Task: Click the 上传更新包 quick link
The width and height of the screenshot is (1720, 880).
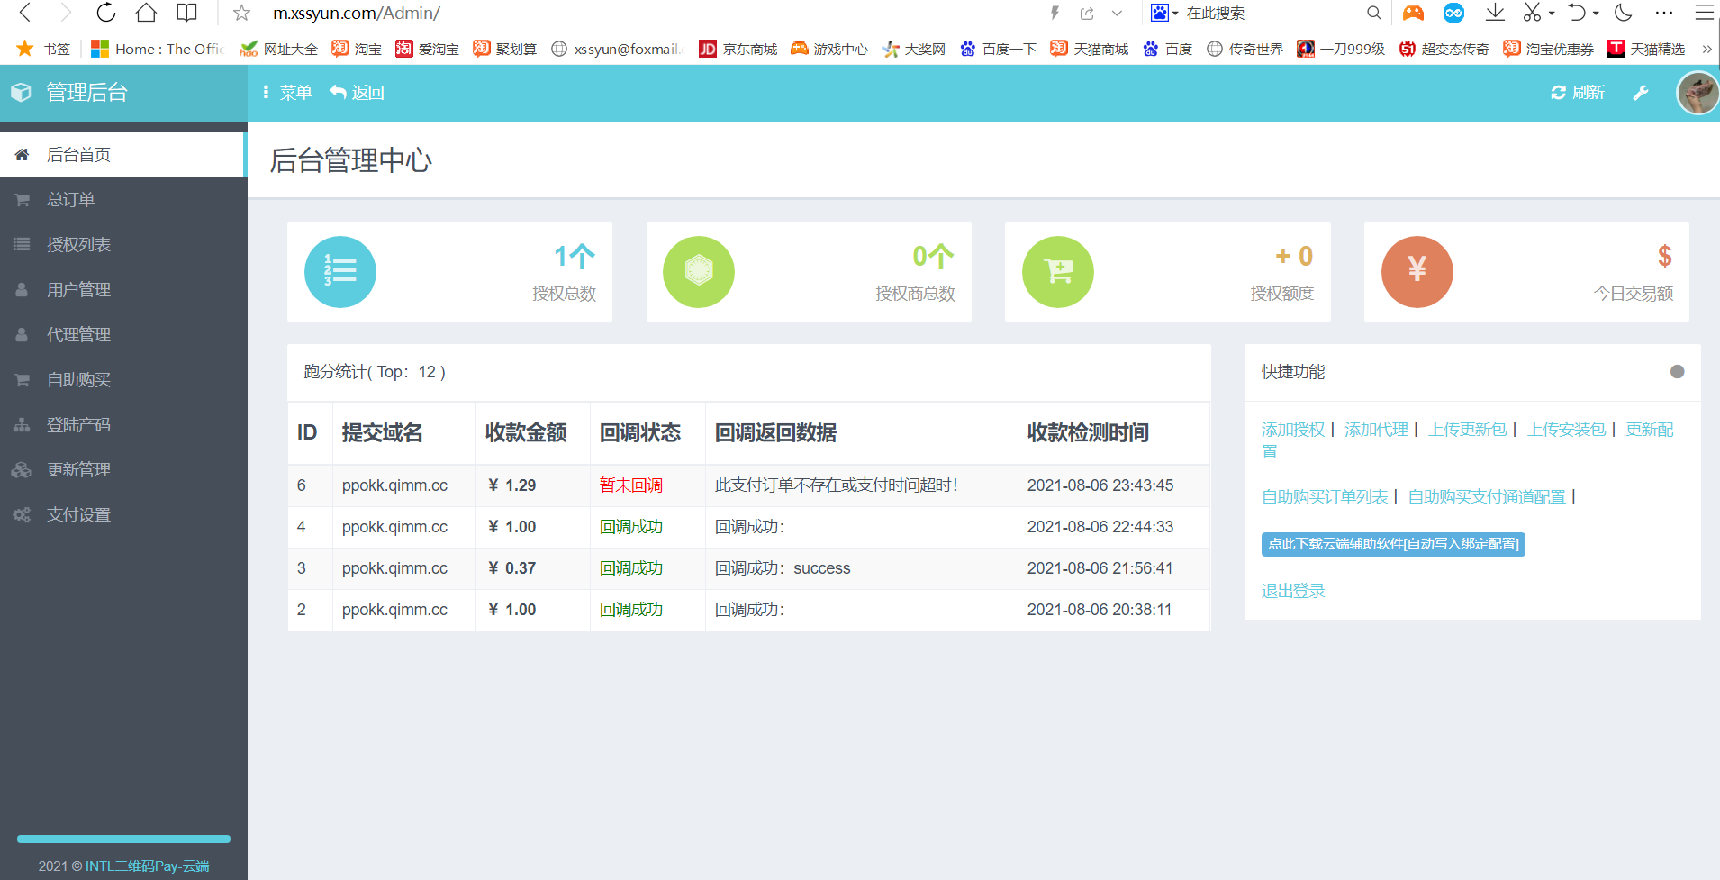Action: (x=1468, y=430)
